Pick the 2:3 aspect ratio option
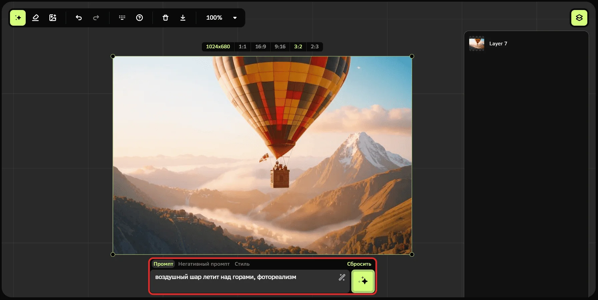 pos(314,47)
